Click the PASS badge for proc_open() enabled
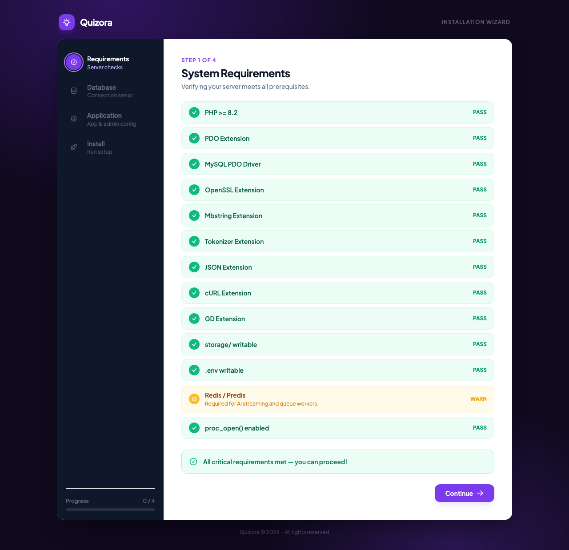Viewport: 569px width, 550px height. click(480, 428)
